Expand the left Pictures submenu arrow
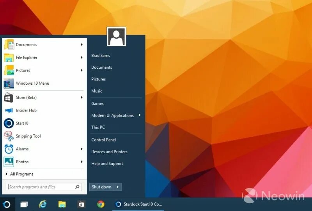312x211 pixels. 82,70
